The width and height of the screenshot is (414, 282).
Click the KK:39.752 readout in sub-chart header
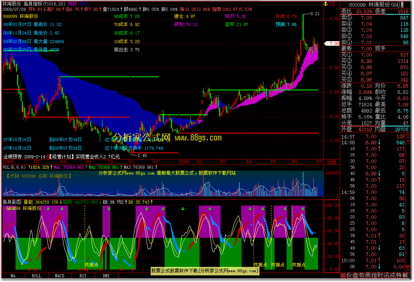coord(113,202)
